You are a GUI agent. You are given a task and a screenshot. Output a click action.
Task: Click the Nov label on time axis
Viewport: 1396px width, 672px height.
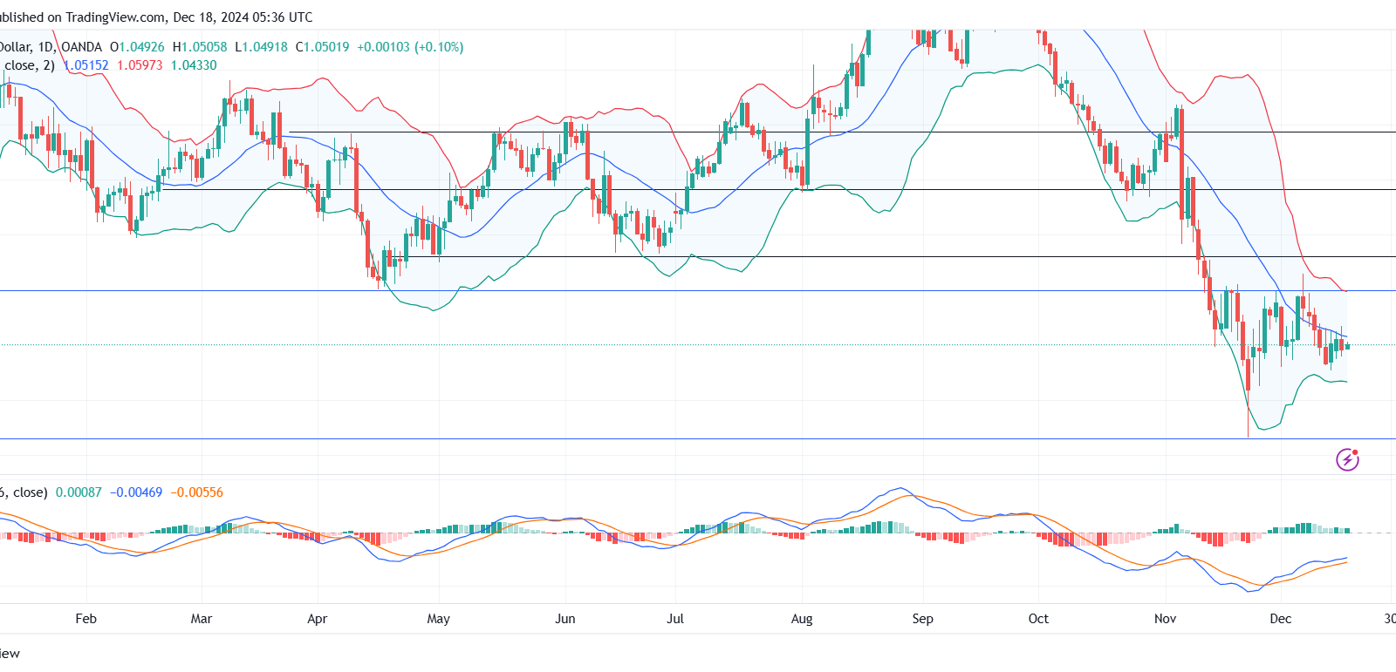point(1166,619)
